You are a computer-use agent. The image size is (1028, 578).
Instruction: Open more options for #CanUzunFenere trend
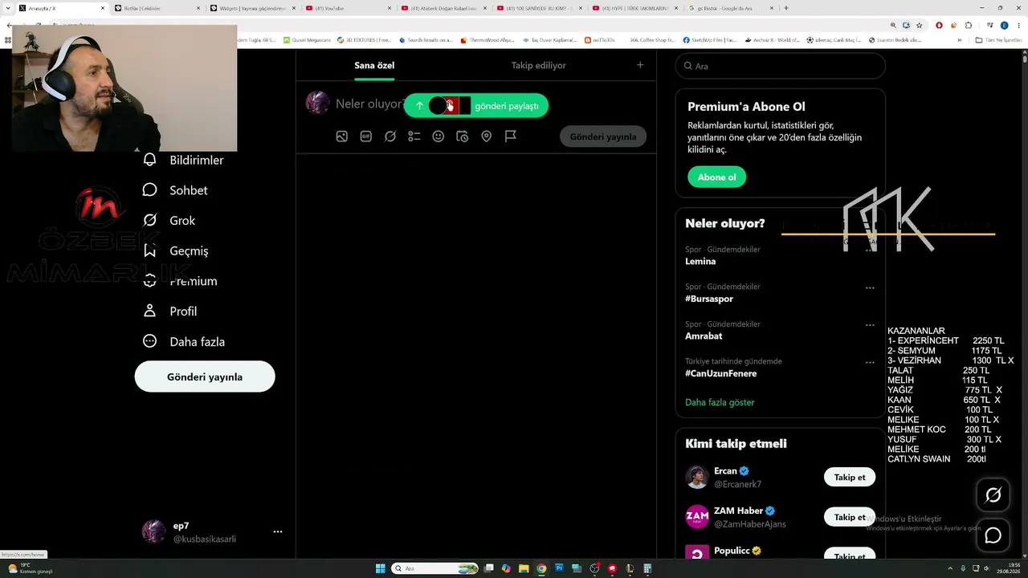pos(870,362)
